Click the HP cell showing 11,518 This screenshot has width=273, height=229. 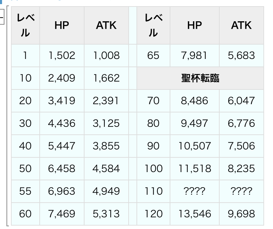(x=194, y=169)
